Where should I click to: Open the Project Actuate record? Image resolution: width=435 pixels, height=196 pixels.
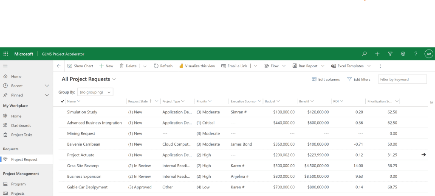pyautogui.click(x=81, y=155)
